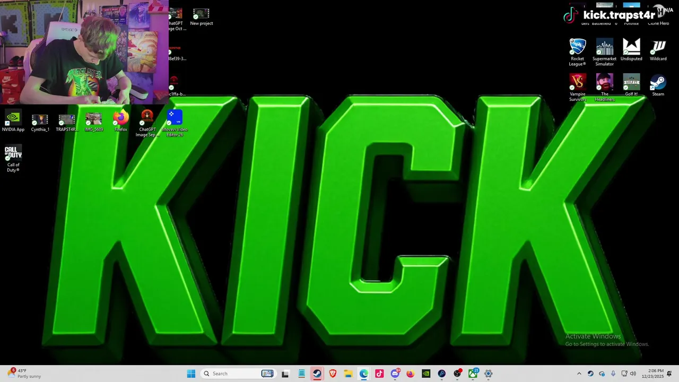Open the Rocket League desktop shortcut
Viewport: 679px width, 382px height.
click(x=577, y=52)
